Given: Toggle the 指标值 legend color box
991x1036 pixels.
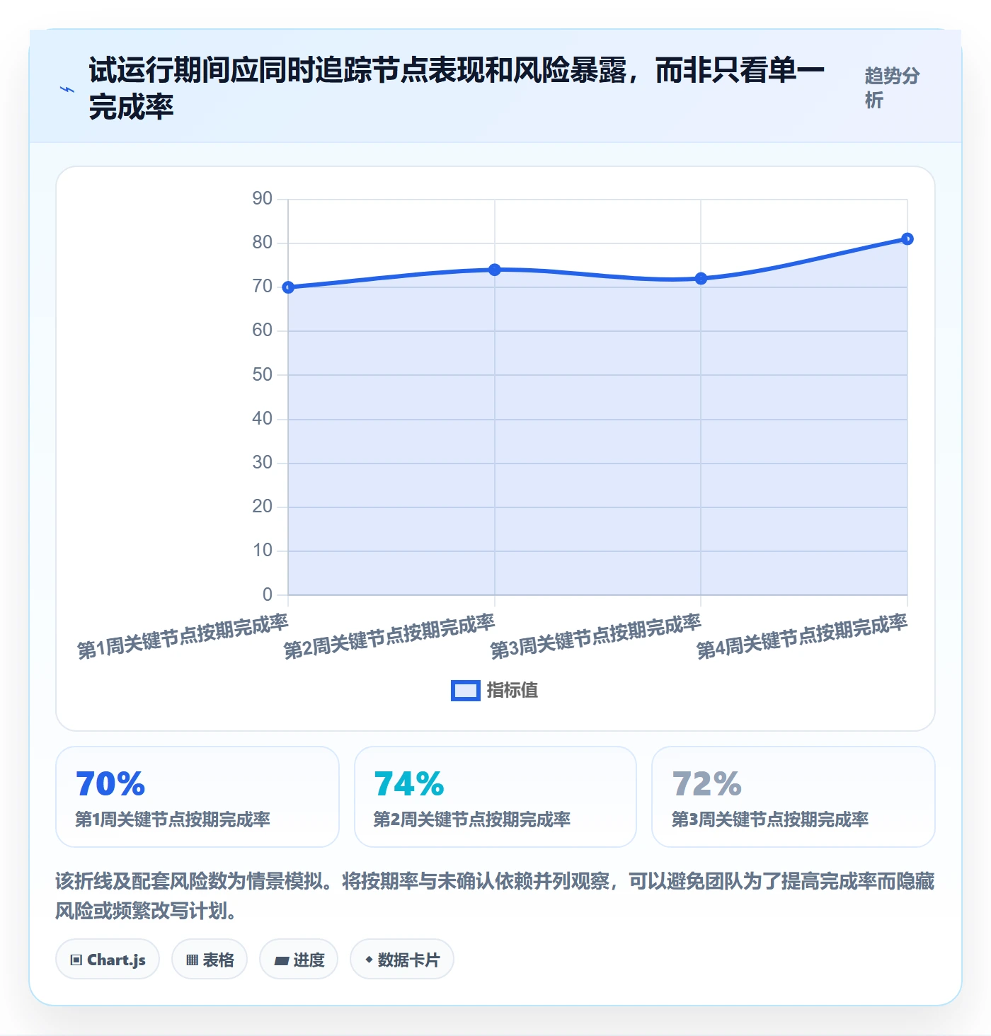Looking at the screenshot, I should click(x=466, y=691).
